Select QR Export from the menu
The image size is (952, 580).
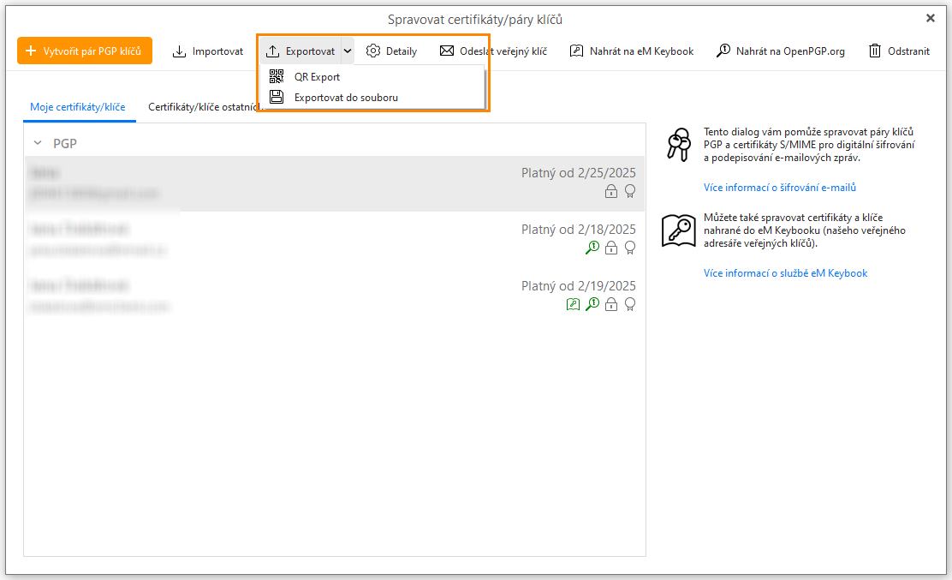click(317, 77)
